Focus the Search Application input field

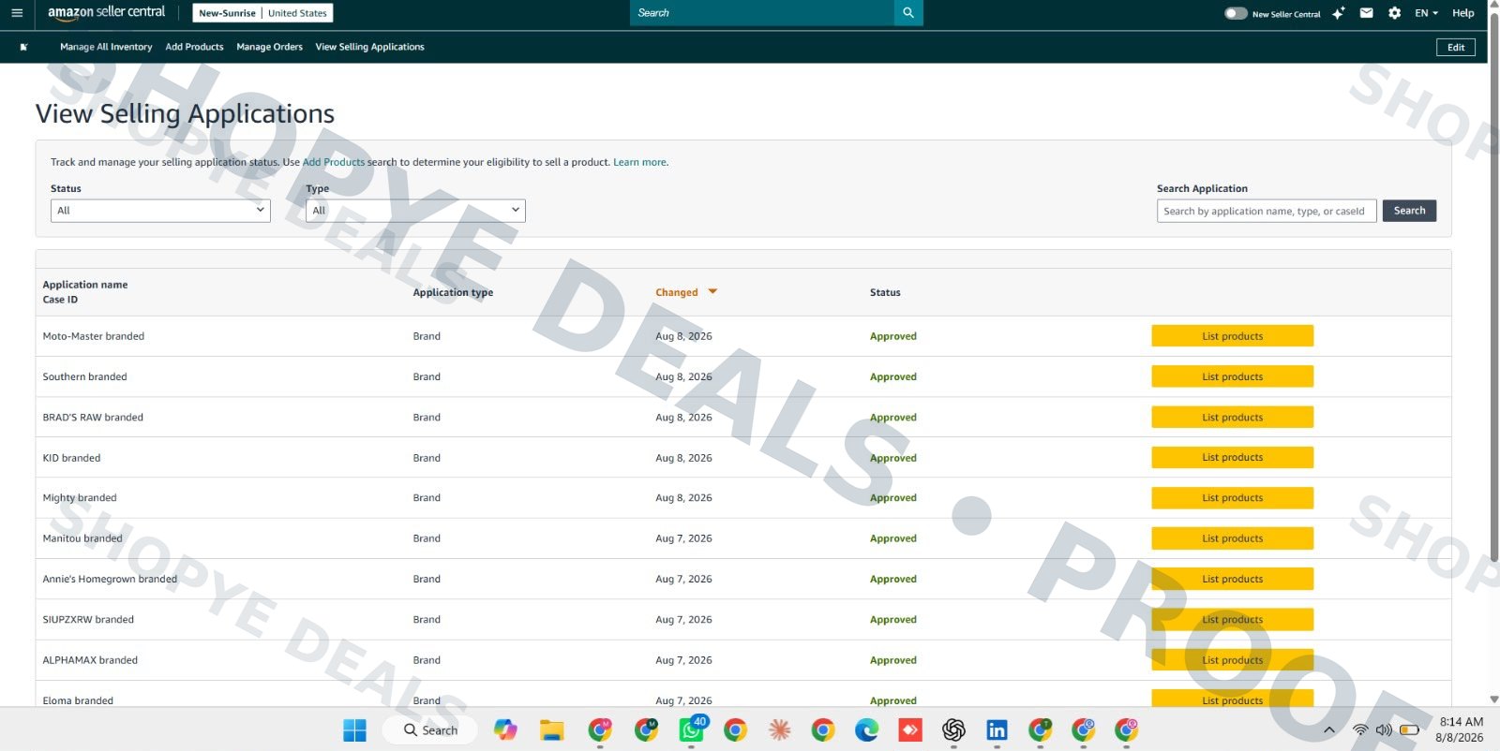point(1267,211)
